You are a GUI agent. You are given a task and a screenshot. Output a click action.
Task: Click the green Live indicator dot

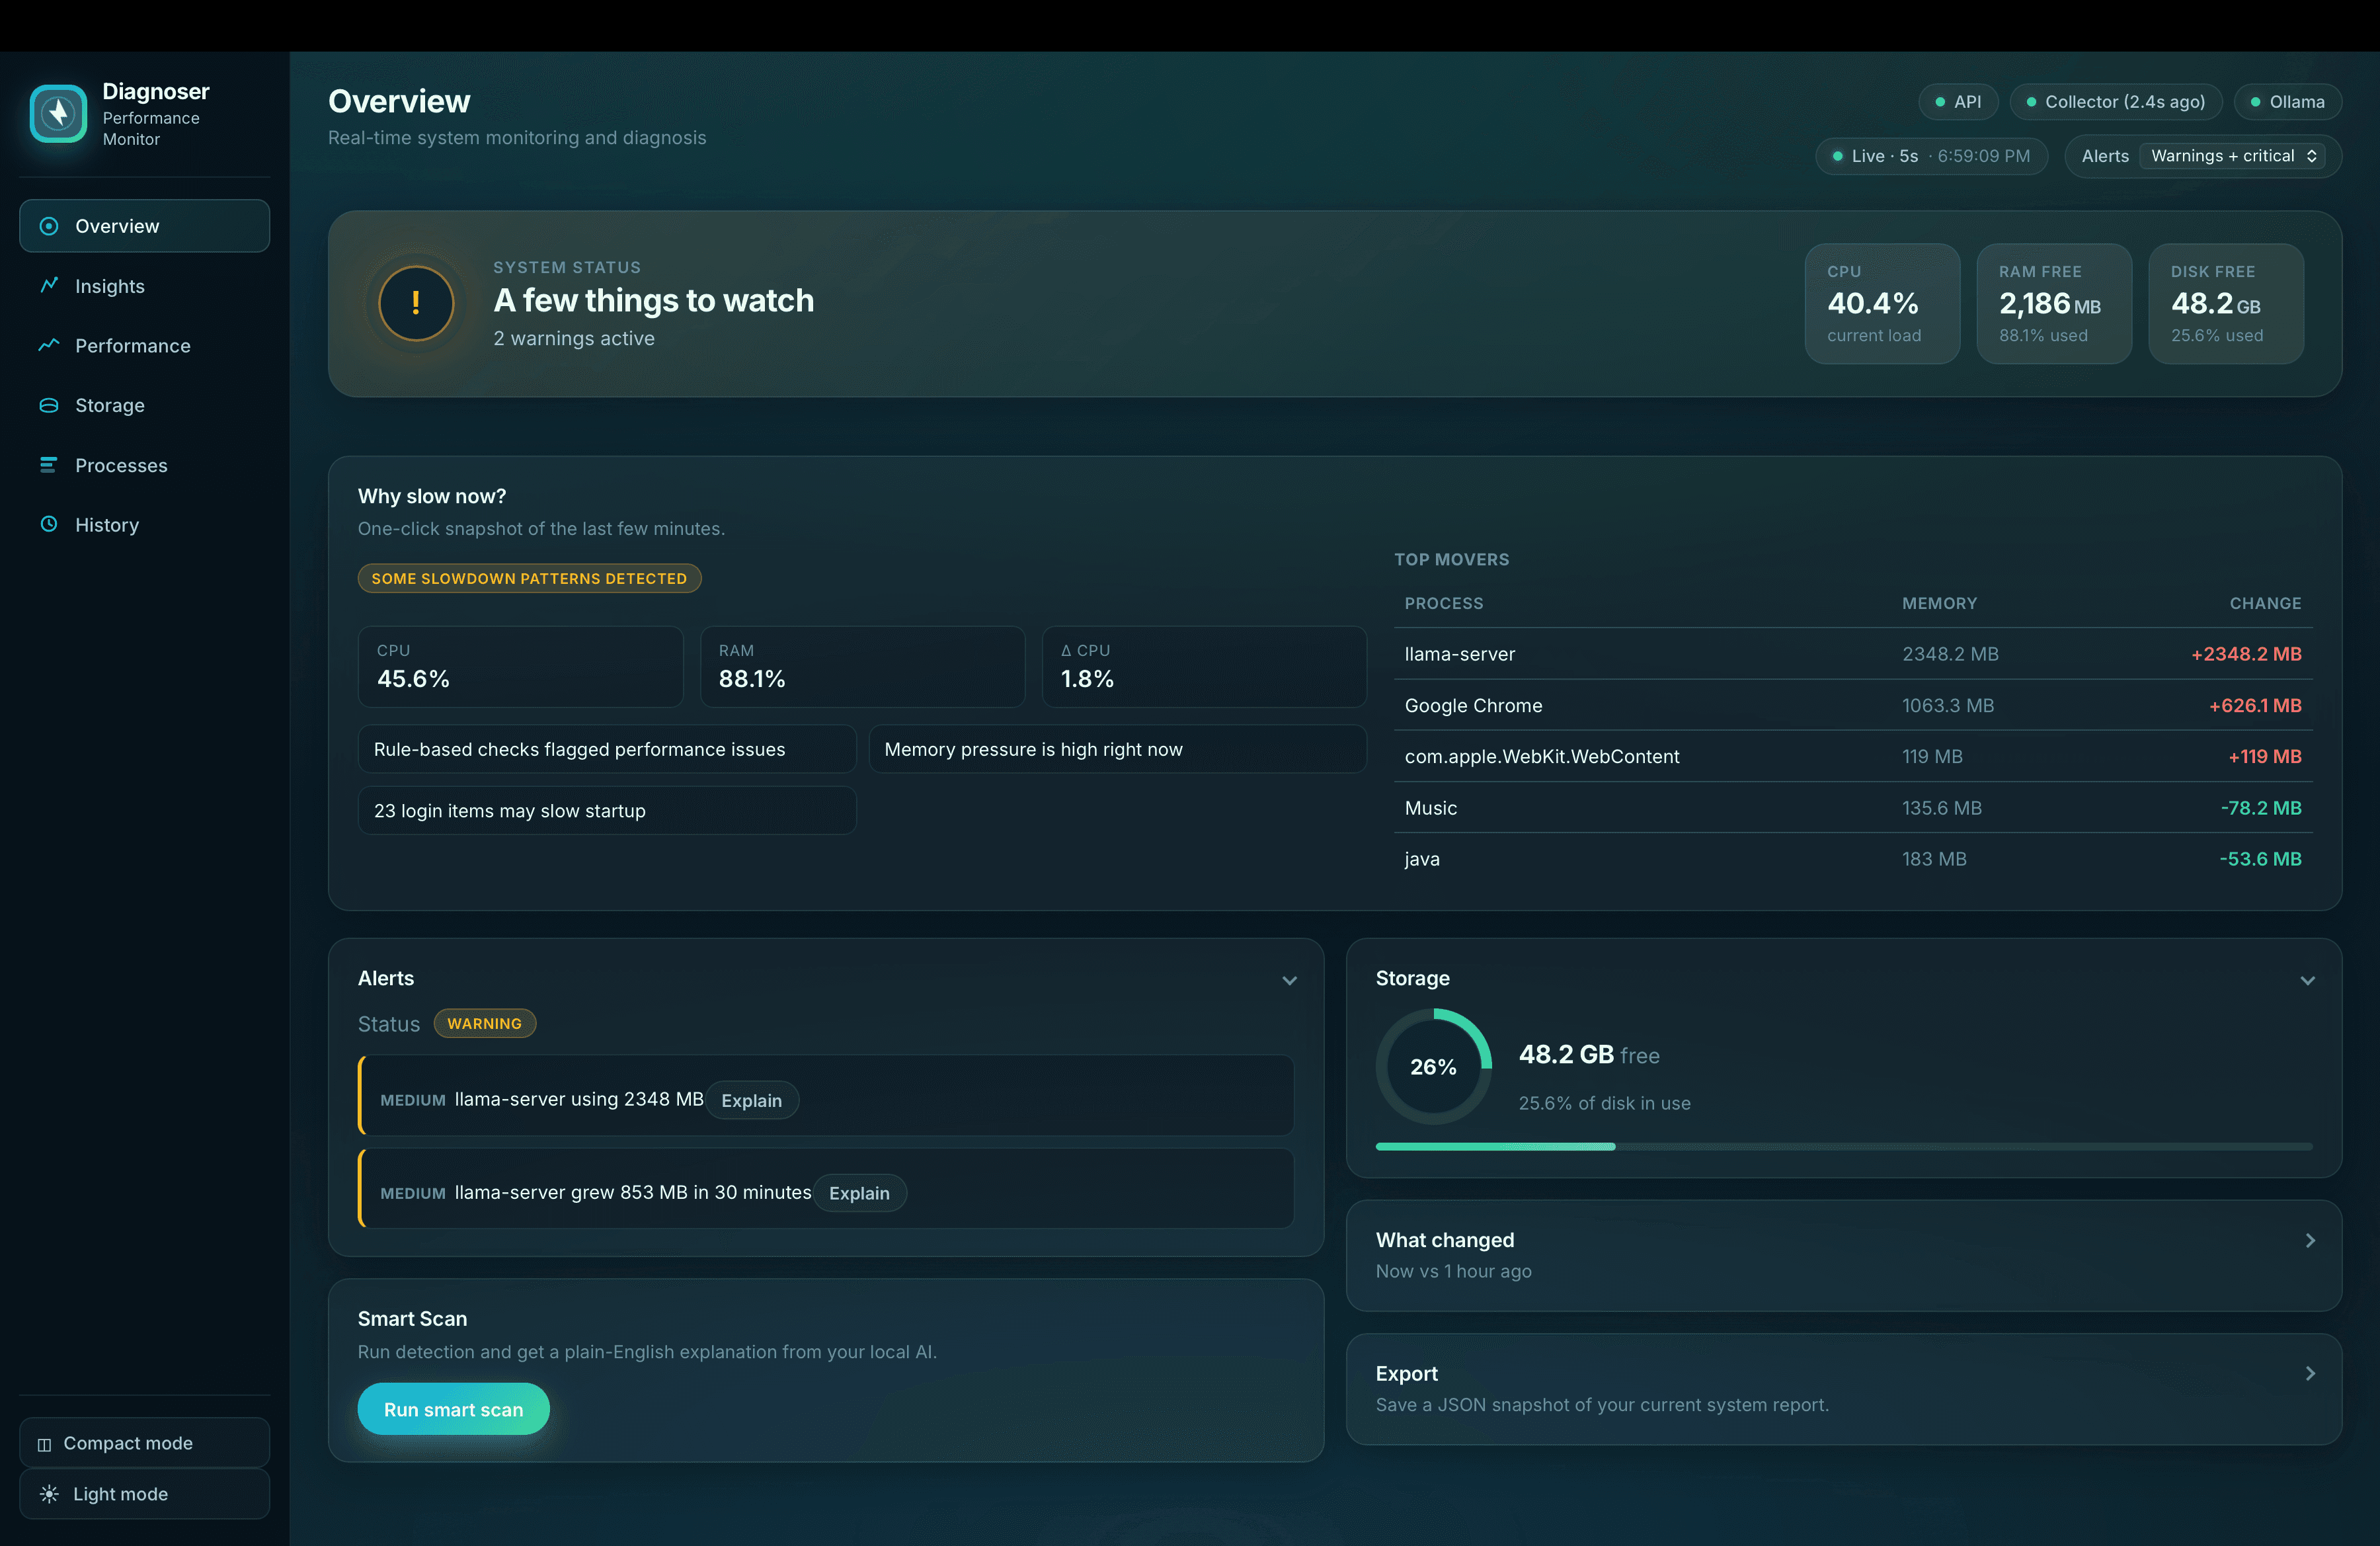(1837, 156)
